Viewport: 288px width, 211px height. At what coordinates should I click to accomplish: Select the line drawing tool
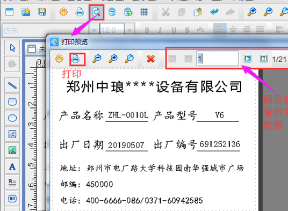tap(12, 85)
